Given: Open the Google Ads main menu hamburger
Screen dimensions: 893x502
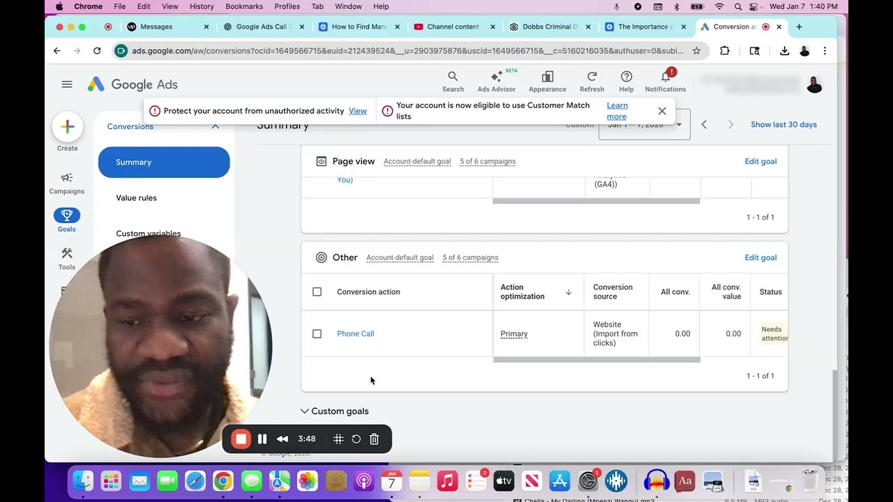Looking at the screenshot, I should 67,84.
